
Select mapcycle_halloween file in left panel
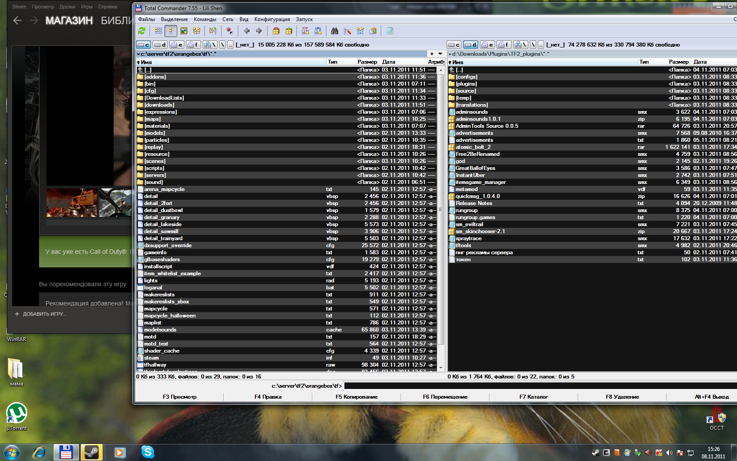point(286,316)
